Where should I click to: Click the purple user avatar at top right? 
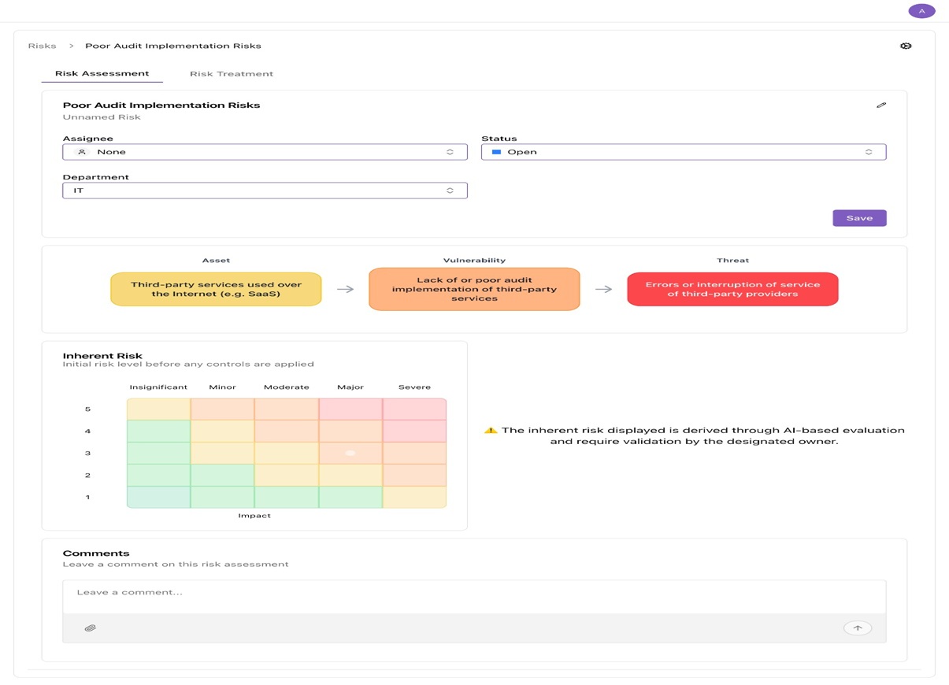click(x=921, y=10)
